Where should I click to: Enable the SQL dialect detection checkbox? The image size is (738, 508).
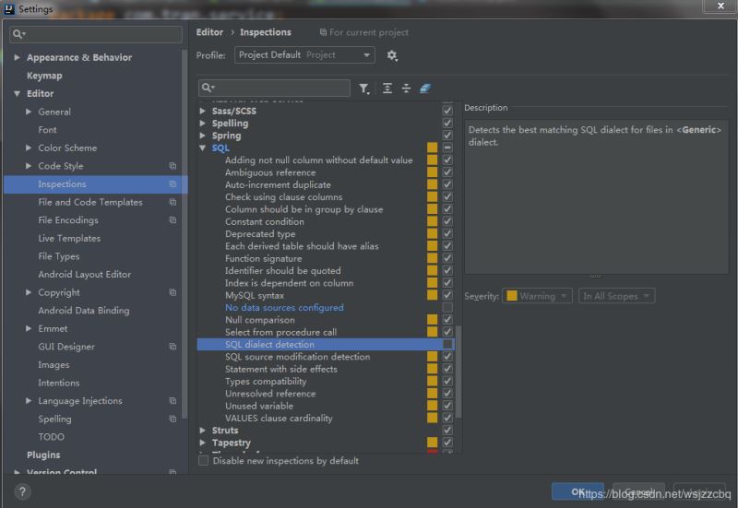point(447,345)
